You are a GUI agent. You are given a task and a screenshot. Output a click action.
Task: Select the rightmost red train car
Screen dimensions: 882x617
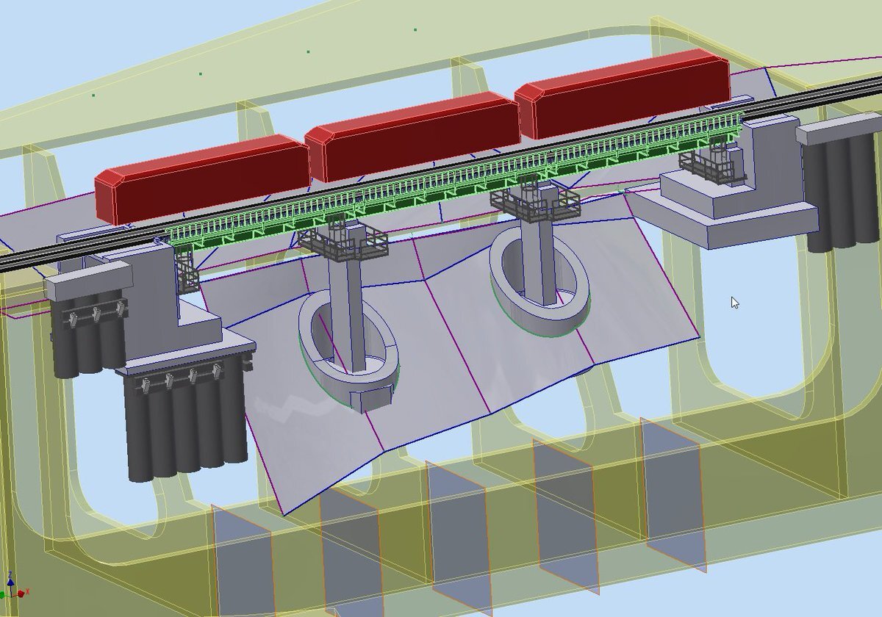coord(623,93)
